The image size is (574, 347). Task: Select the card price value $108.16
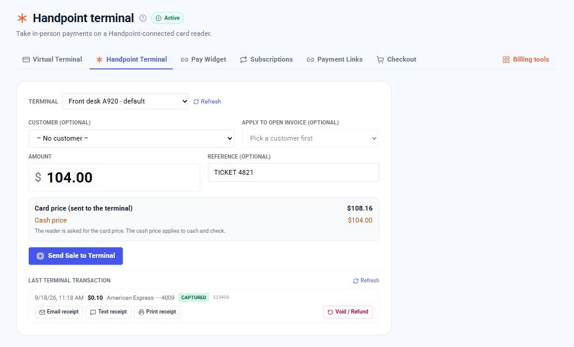point(360,208)
